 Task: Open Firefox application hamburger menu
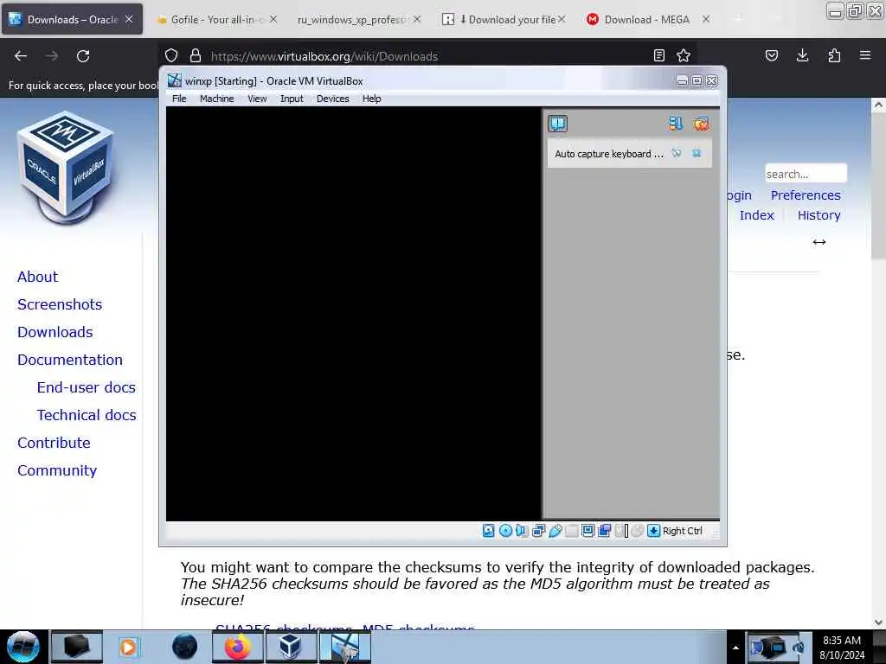(x=865, y=55)
